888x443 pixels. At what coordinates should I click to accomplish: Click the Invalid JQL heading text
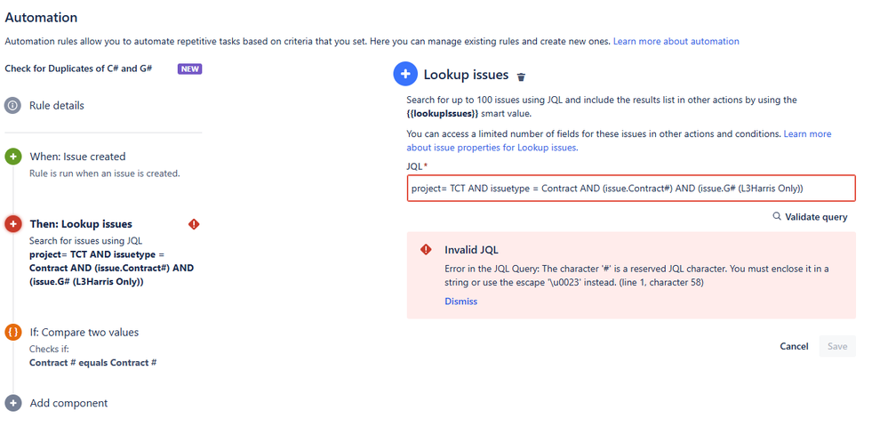(471, 250)
